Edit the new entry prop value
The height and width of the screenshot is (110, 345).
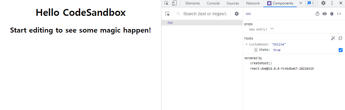point(272,29)
